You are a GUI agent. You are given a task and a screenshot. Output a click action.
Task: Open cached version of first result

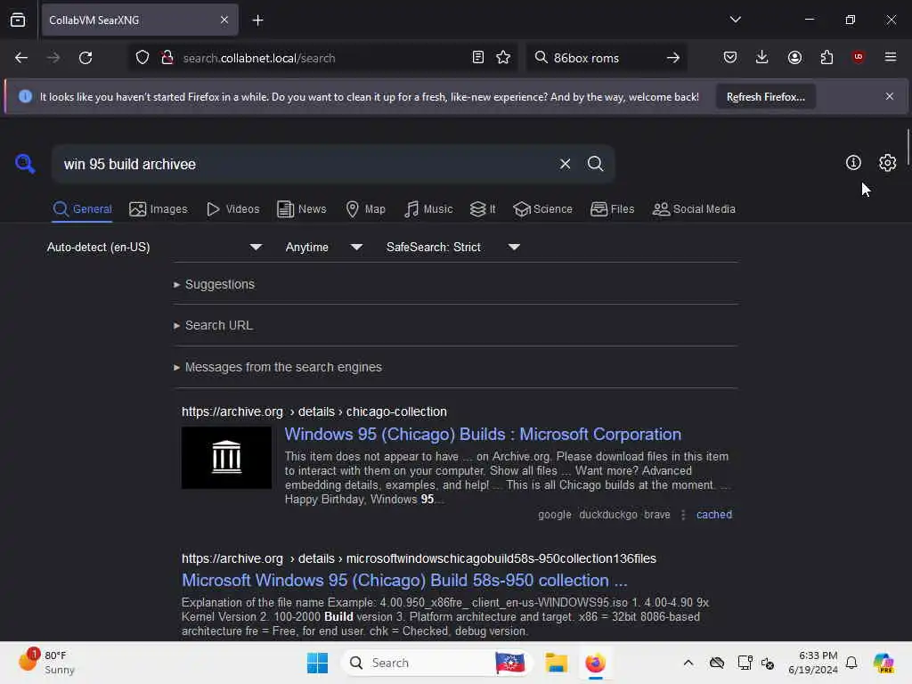[x=714, y=515]
